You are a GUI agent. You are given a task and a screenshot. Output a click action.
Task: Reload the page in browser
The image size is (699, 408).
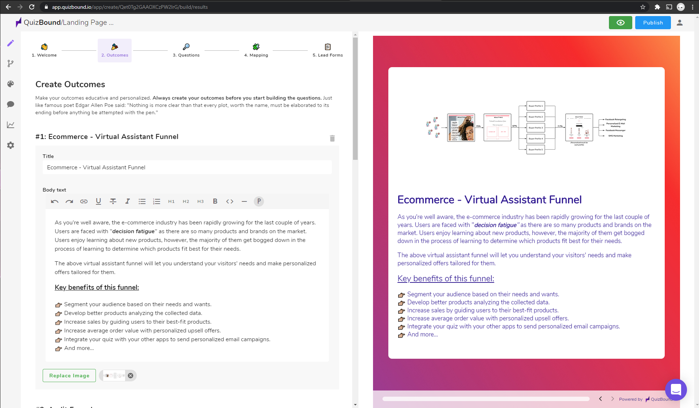[x=32, y=7]
